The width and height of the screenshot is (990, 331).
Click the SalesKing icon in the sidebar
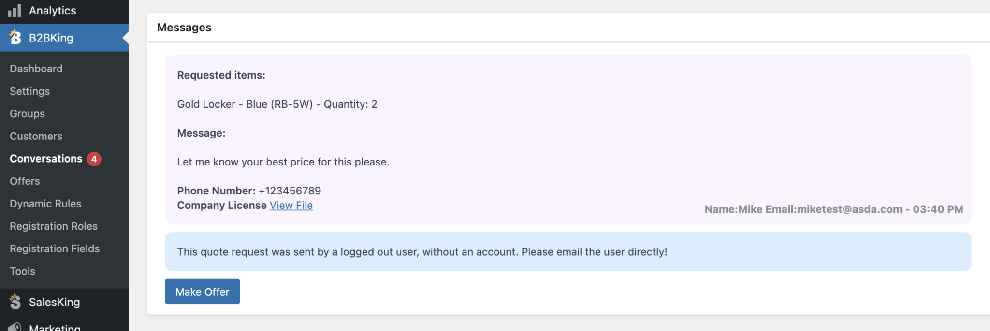(14, 302)
